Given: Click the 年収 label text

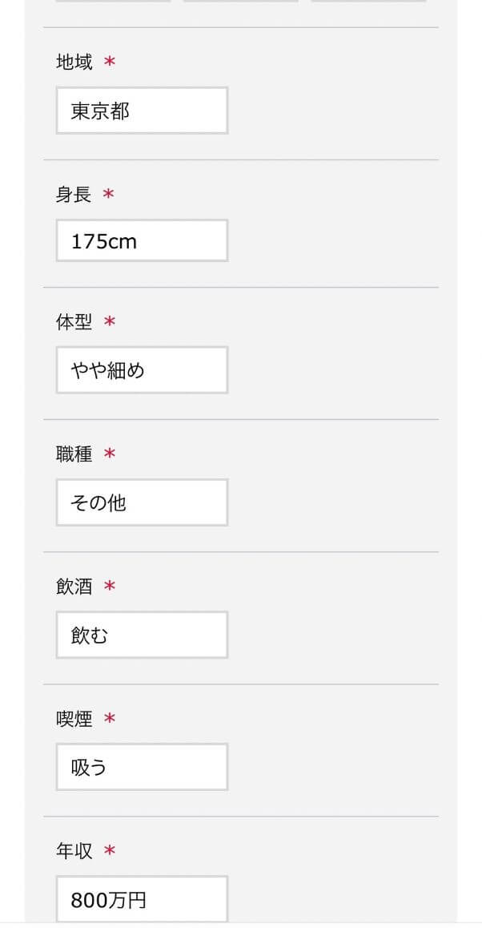Looking at the screenshot, I should click(74, 851).
